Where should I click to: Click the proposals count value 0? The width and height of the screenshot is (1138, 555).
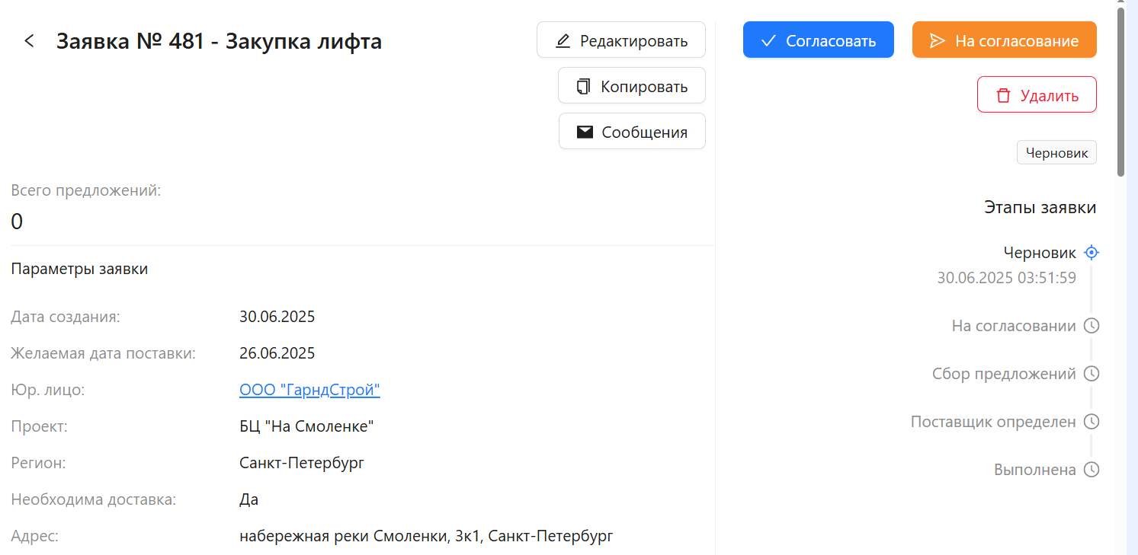coord(17,222)
